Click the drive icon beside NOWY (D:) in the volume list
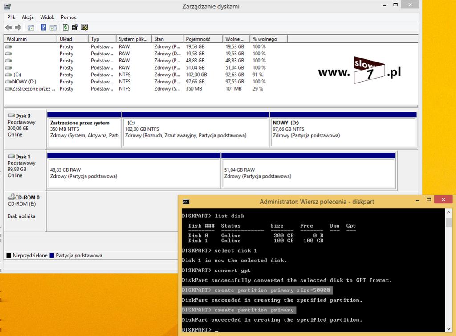Image resolution: width=456 pixels, height=336 pixels. [8, 82]
